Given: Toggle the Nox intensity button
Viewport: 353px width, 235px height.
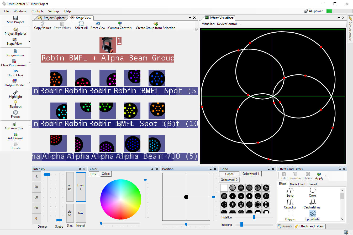Looking at the screenshot, I should tap(81, 213).
